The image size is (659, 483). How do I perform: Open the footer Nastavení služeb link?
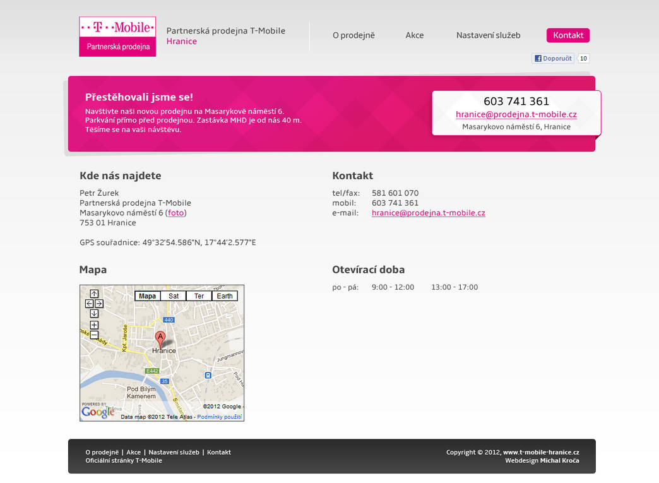174,452
